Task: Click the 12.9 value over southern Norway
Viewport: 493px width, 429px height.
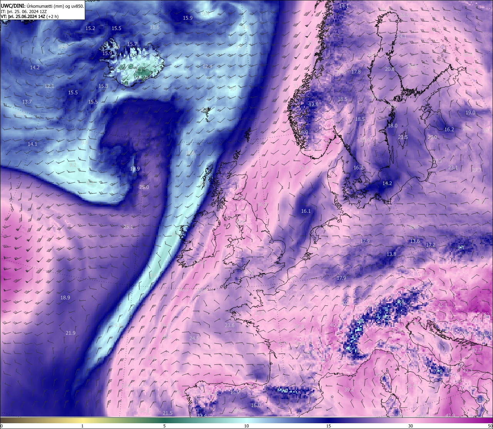Action: coord(314,105)
